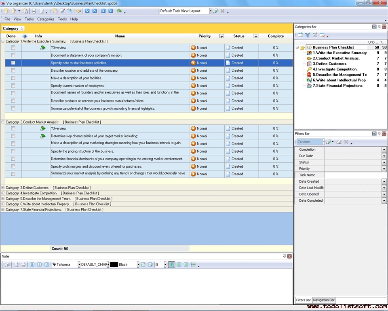This screenshot has width=388, height=311.
Task: Click the print icon in the main toolbar
Action: pos(34,11)
